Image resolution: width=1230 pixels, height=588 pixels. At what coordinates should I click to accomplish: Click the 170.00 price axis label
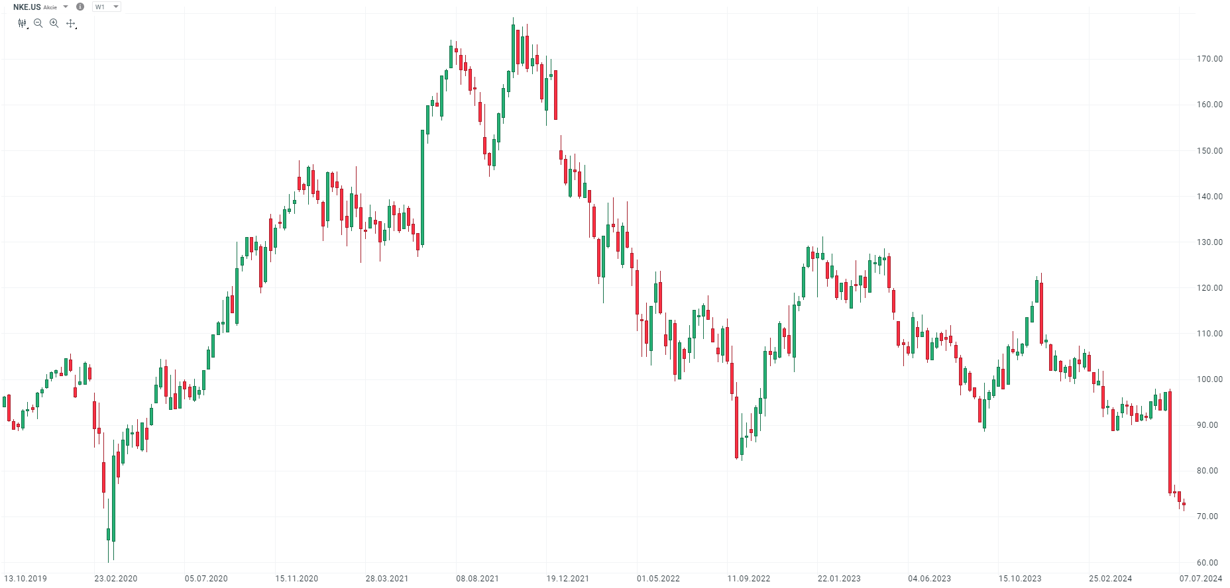(x=1209, y=59)
